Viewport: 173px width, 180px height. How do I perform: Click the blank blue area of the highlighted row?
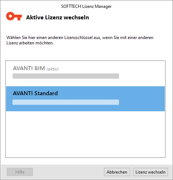142,99
